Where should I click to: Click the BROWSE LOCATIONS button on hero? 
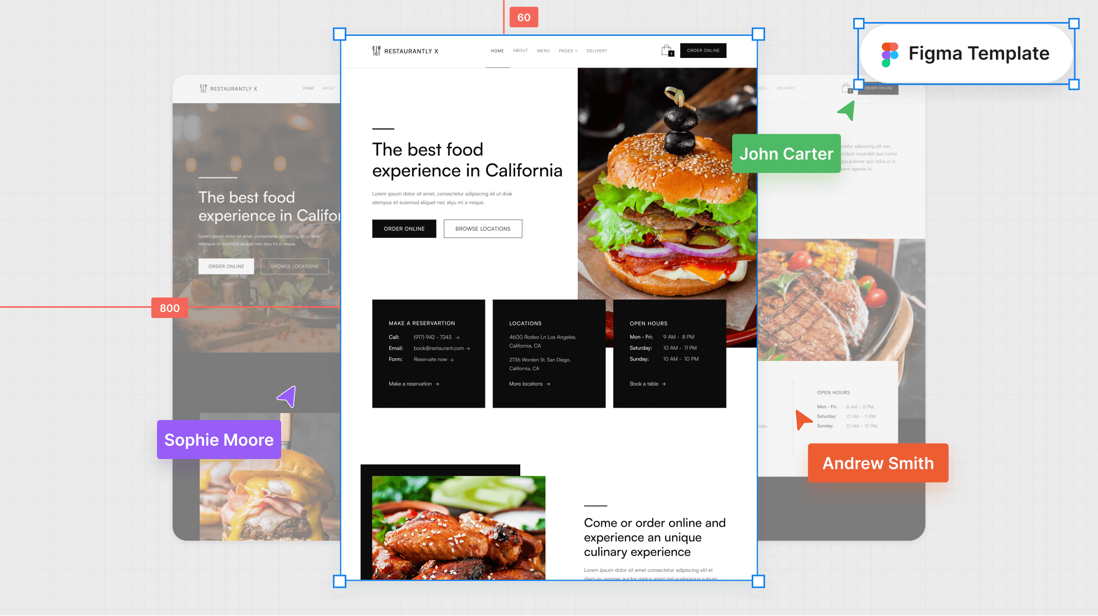[x=483, y=228]
